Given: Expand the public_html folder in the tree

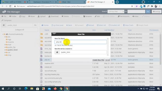Looking at the screenshot, I should [5, 50].
